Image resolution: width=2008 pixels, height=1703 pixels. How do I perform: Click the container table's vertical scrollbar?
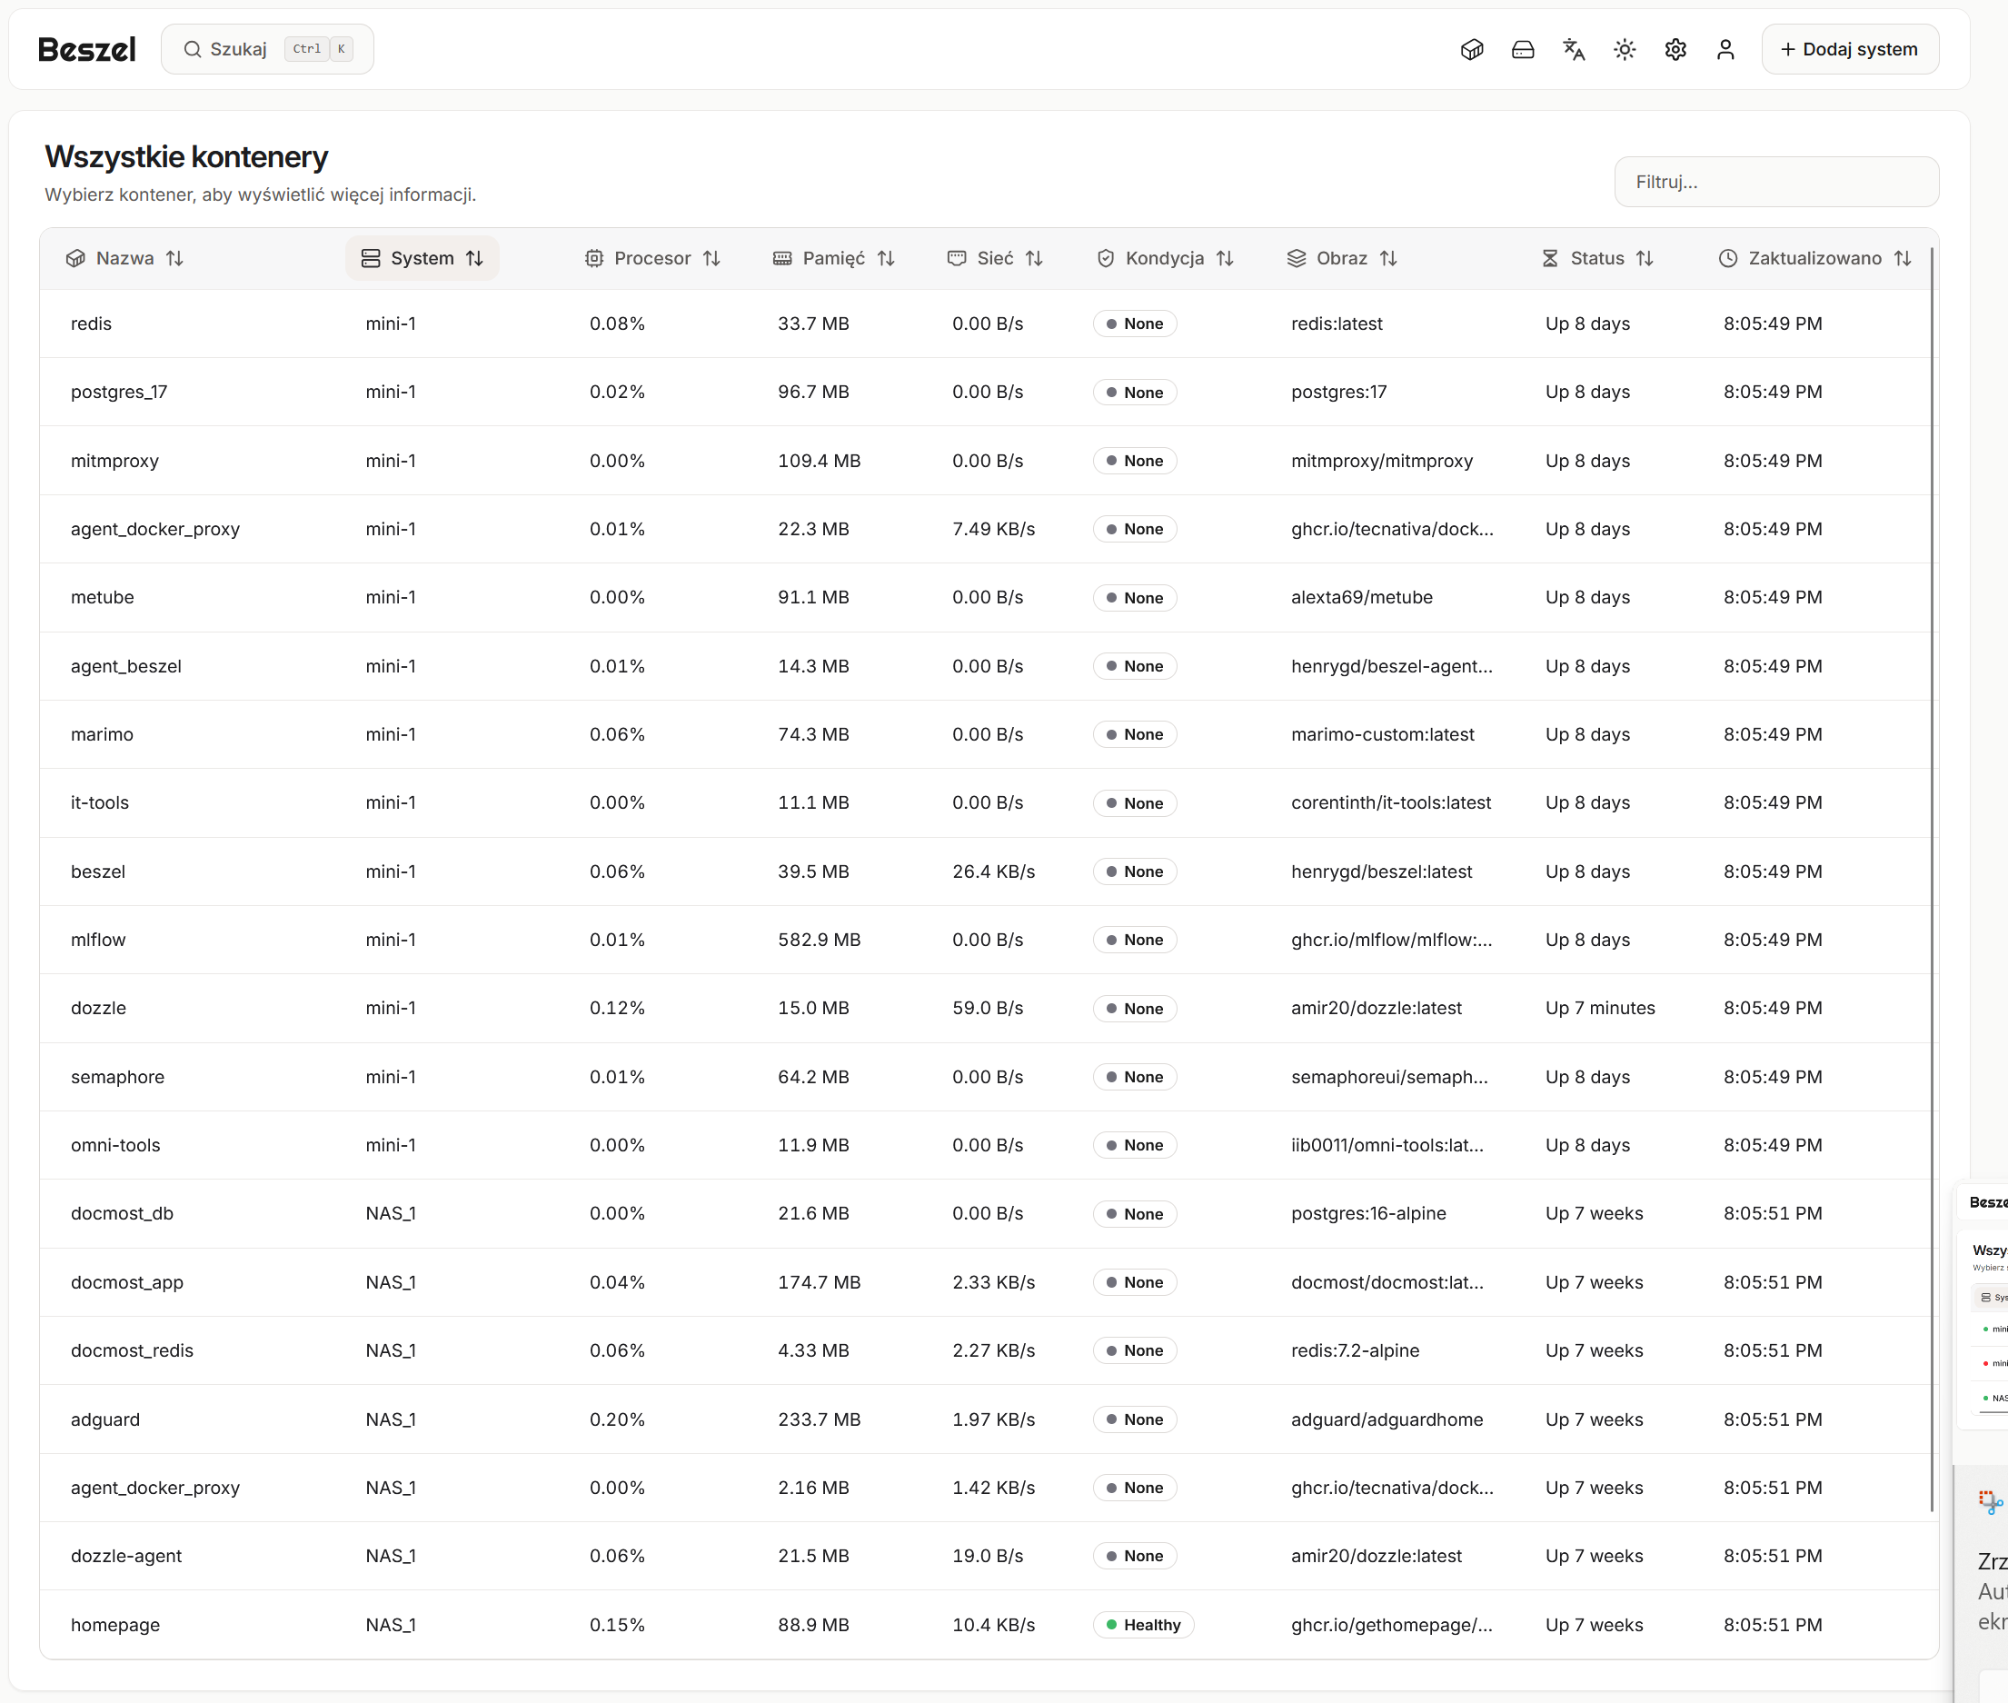pos(1932,880)
